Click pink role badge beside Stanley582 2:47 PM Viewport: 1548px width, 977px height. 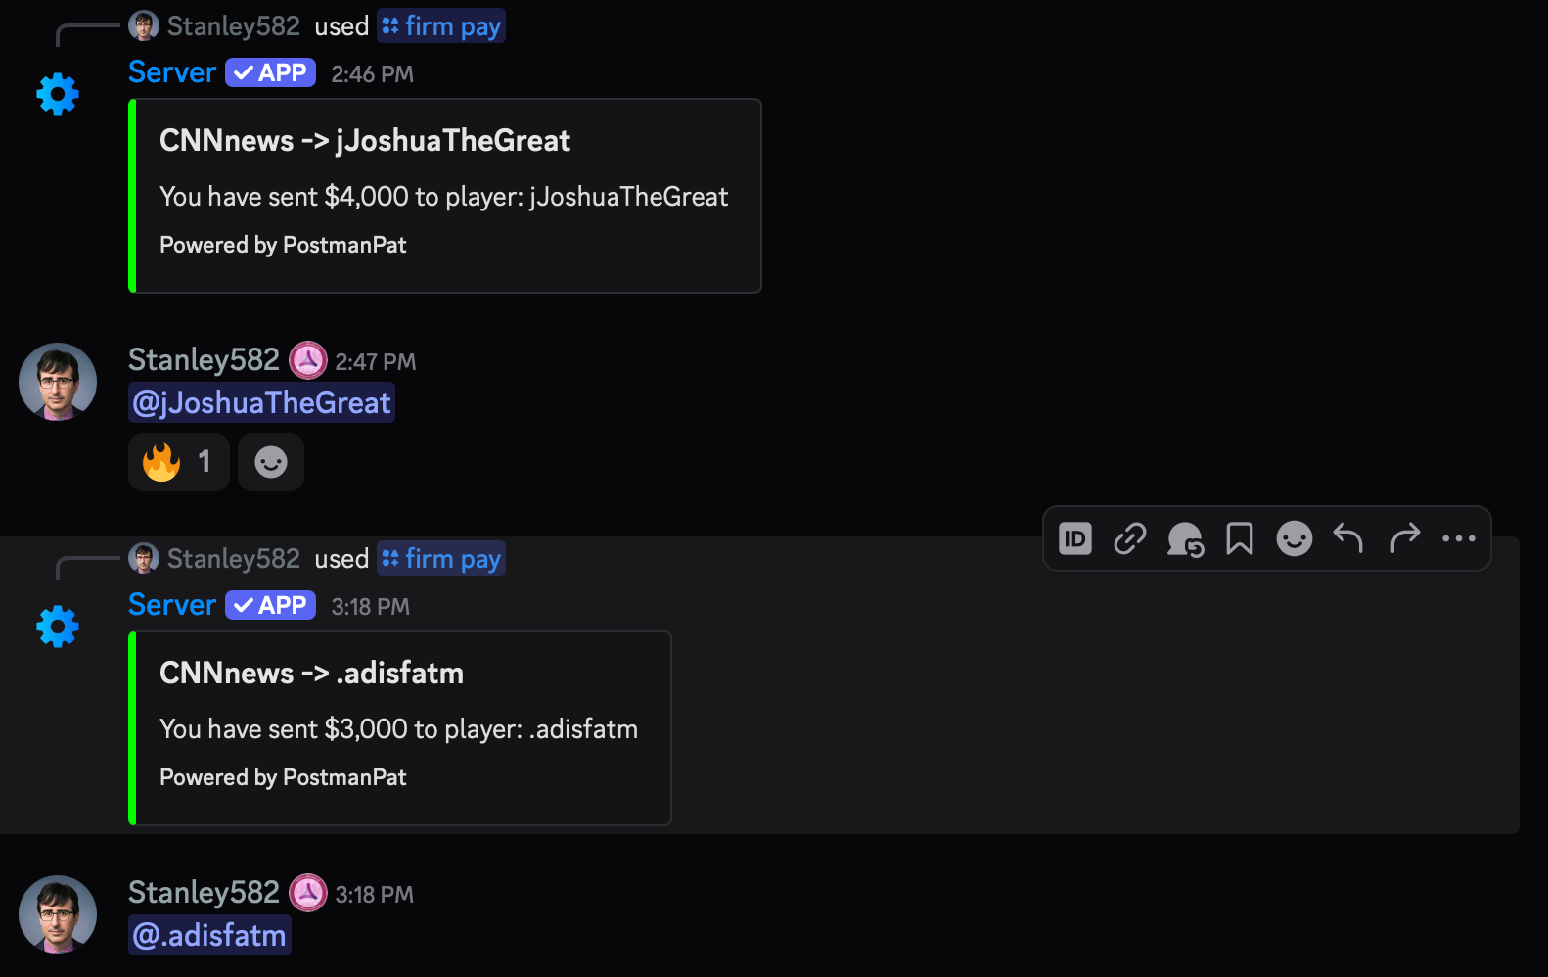tap(308, 360)
